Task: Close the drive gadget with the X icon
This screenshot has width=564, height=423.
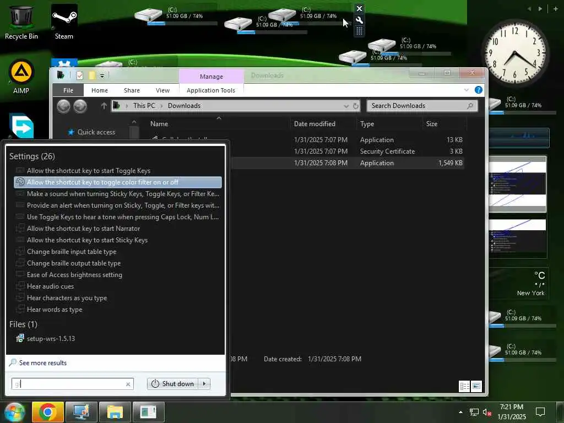Action: 359,9
